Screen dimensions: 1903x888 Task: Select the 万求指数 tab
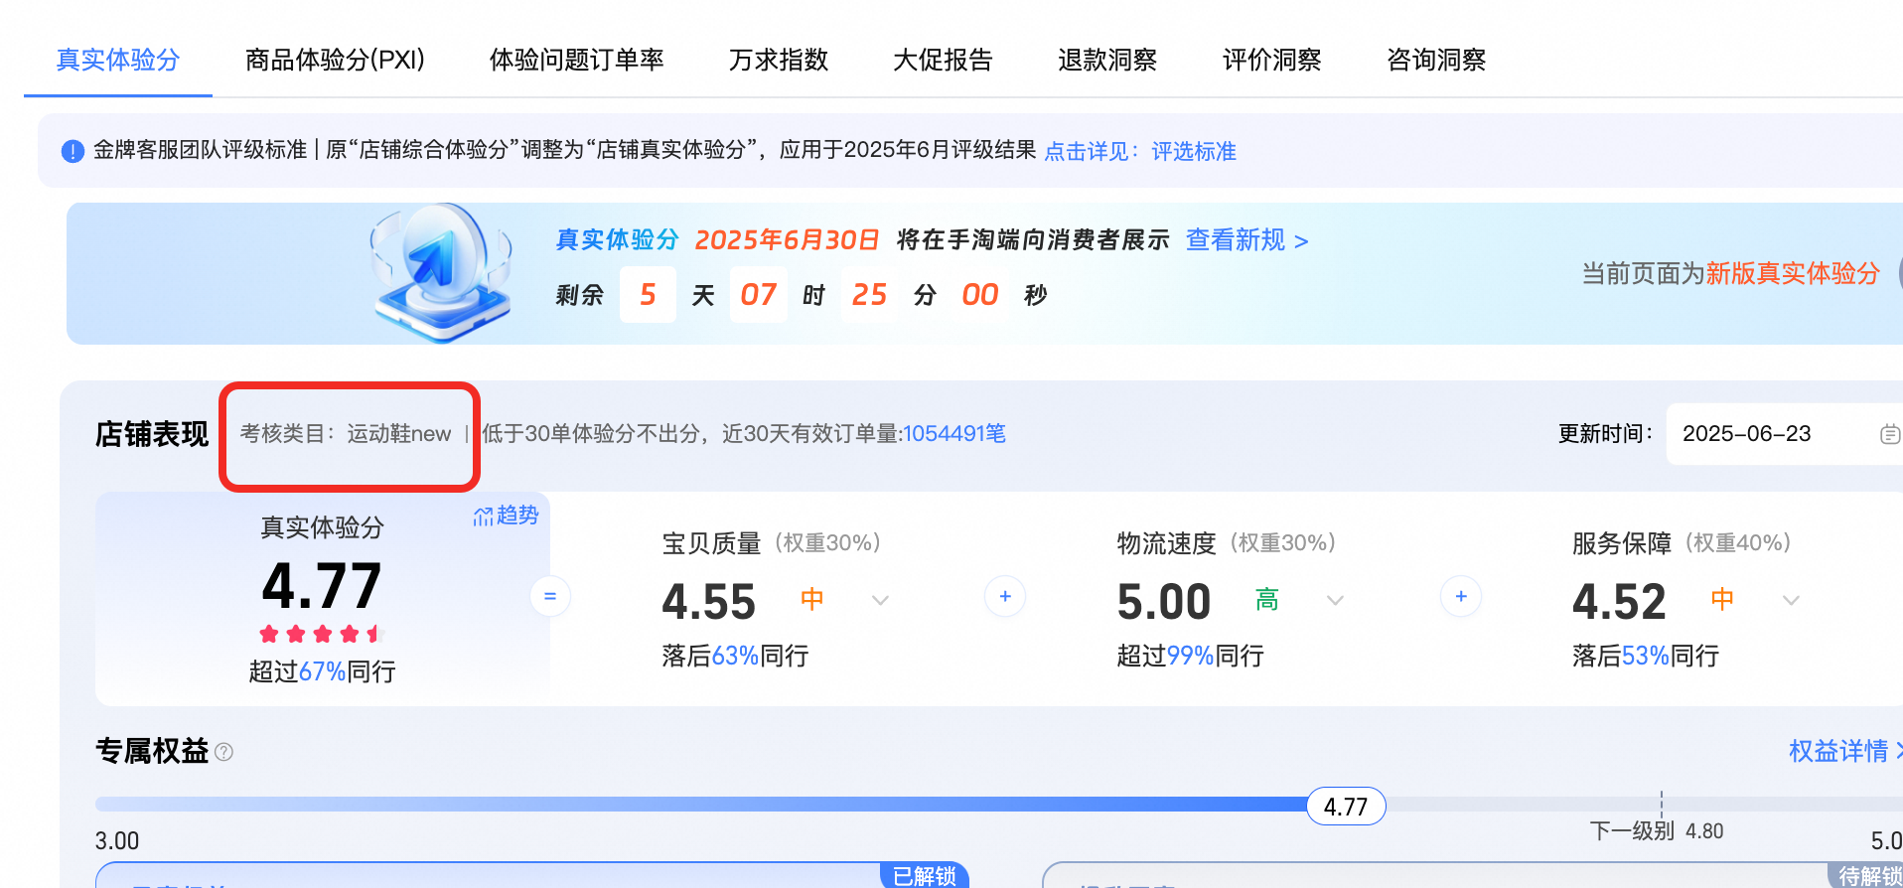(778, 60)
